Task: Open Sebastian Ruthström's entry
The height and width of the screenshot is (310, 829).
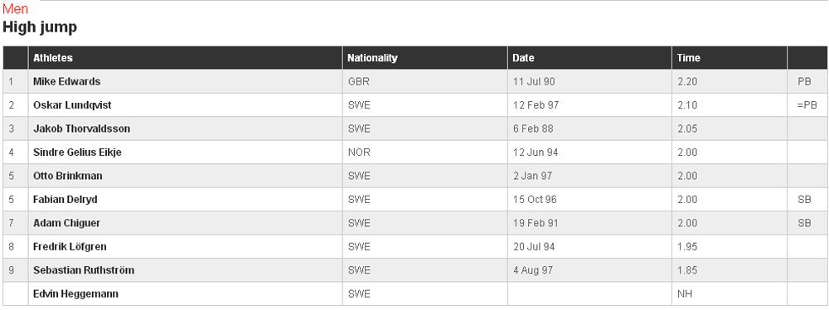Action: 84,269
